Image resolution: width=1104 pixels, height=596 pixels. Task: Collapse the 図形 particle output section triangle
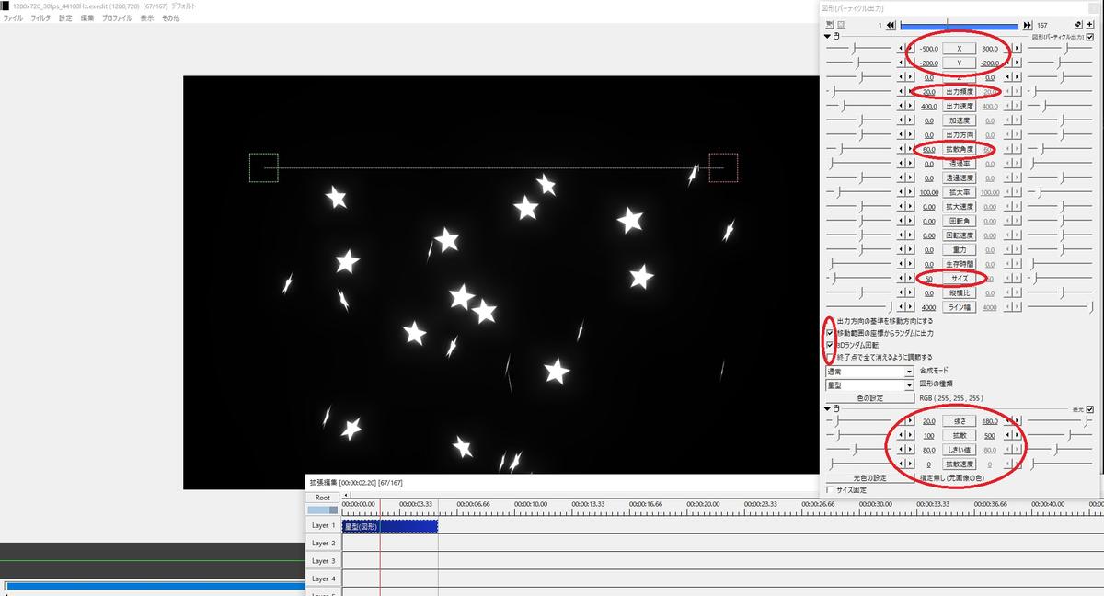coord(827,36)
